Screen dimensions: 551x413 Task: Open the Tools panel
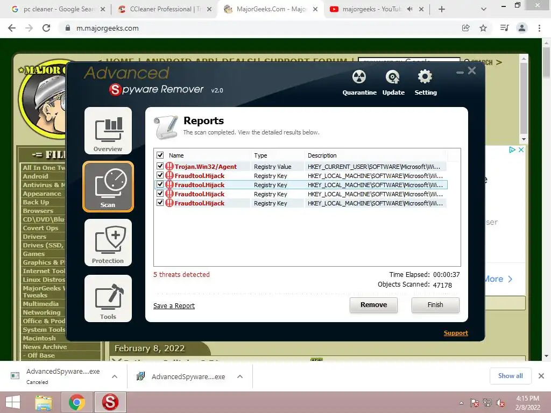108,298
